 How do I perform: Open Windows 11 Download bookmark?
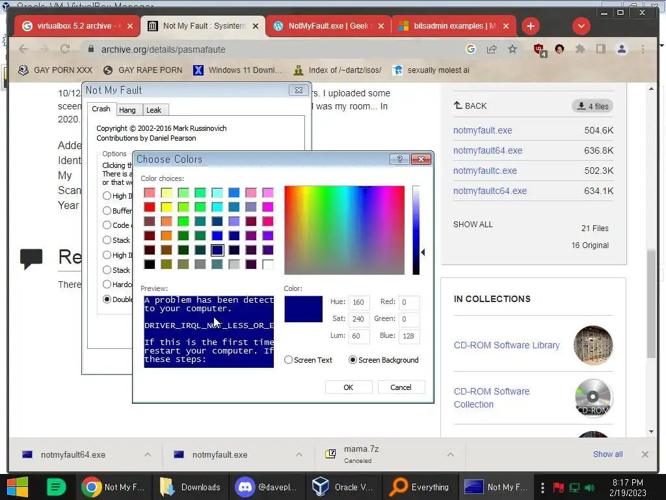[237, 70]
